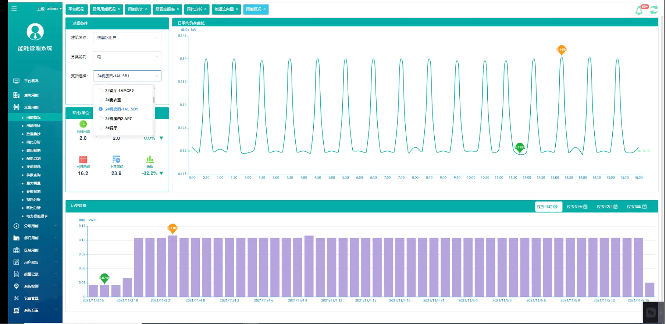
Task: Click the 过去12月 button
Action: tap(607, 207)
